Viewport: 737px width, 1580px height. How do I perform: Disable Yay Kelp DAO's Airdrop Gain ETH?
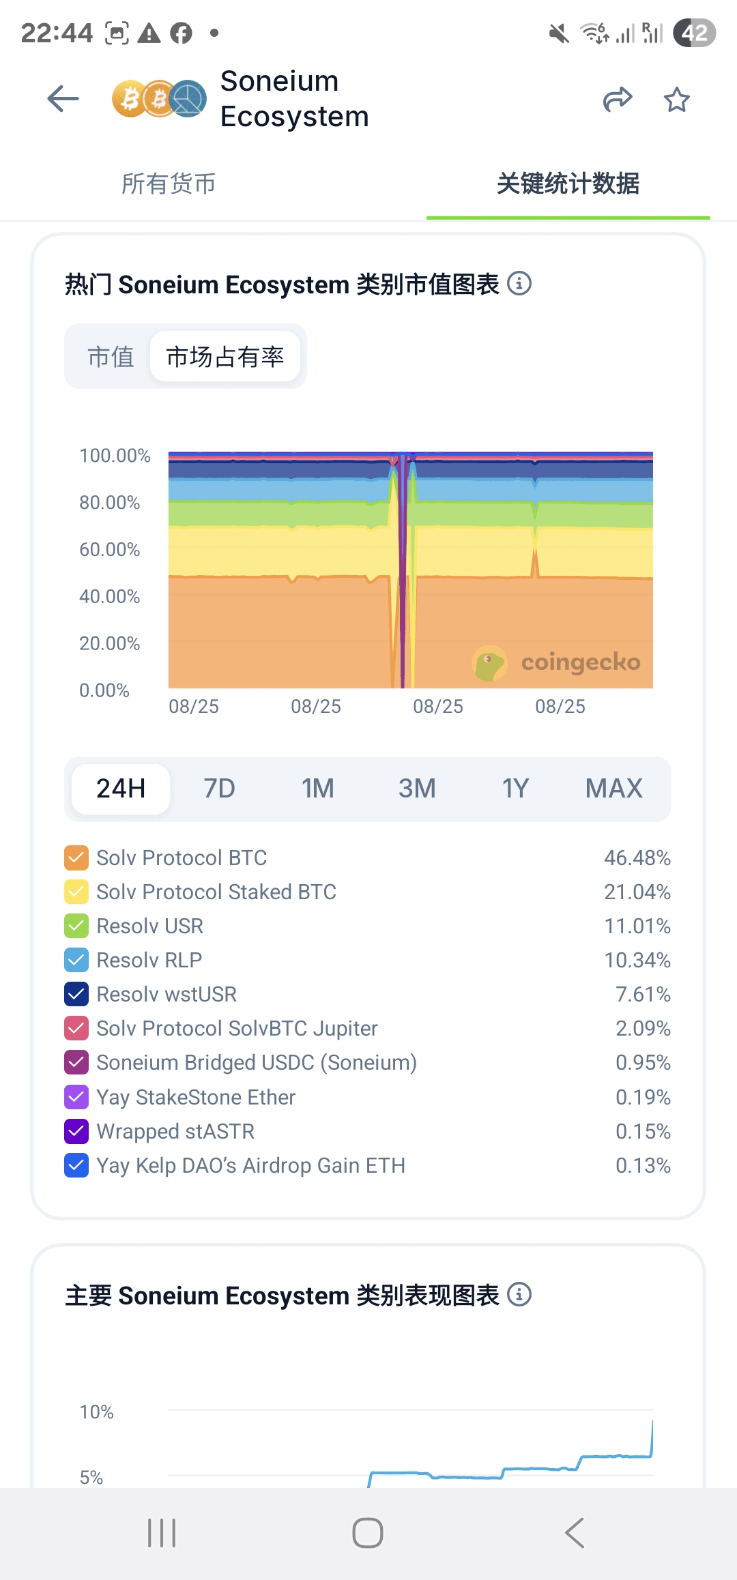click(x=76, y=1165)
